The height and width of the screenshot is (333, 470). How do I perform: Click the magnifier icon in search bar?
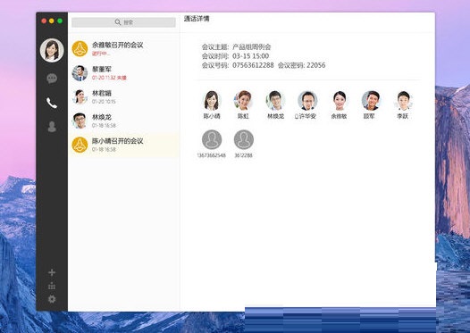pos(118,22)
